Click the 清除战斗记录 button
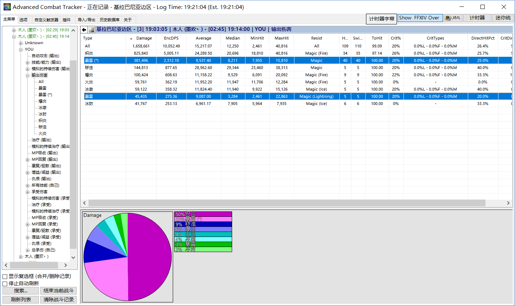 (x=58, y=300)
